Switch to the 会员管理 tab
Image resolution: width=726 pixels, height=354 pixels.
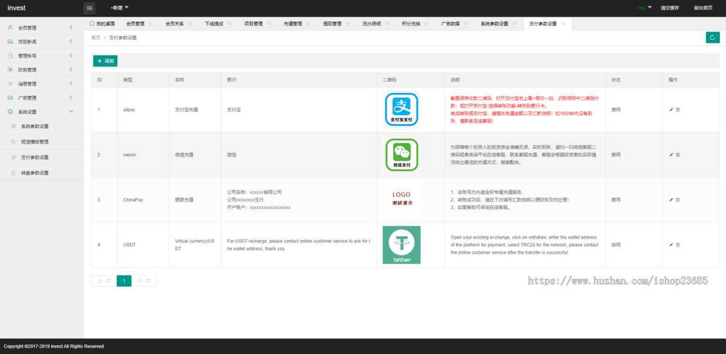(x=135, y=24)
